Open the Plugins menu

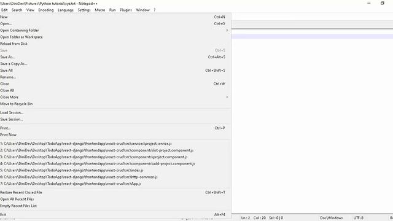tap(126, 10)
